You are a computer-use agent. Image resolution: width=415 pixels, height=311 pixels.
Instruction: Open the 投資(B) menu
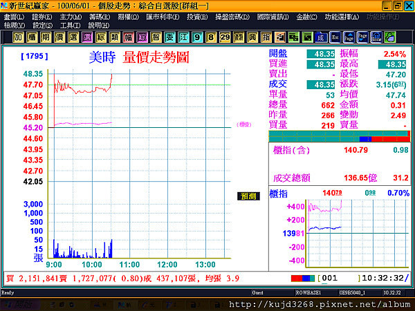coord(197,17)
